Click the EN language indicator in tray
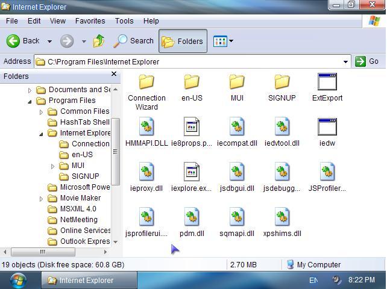Viewport: 387px width, 289px height. (x=313, y=281)
